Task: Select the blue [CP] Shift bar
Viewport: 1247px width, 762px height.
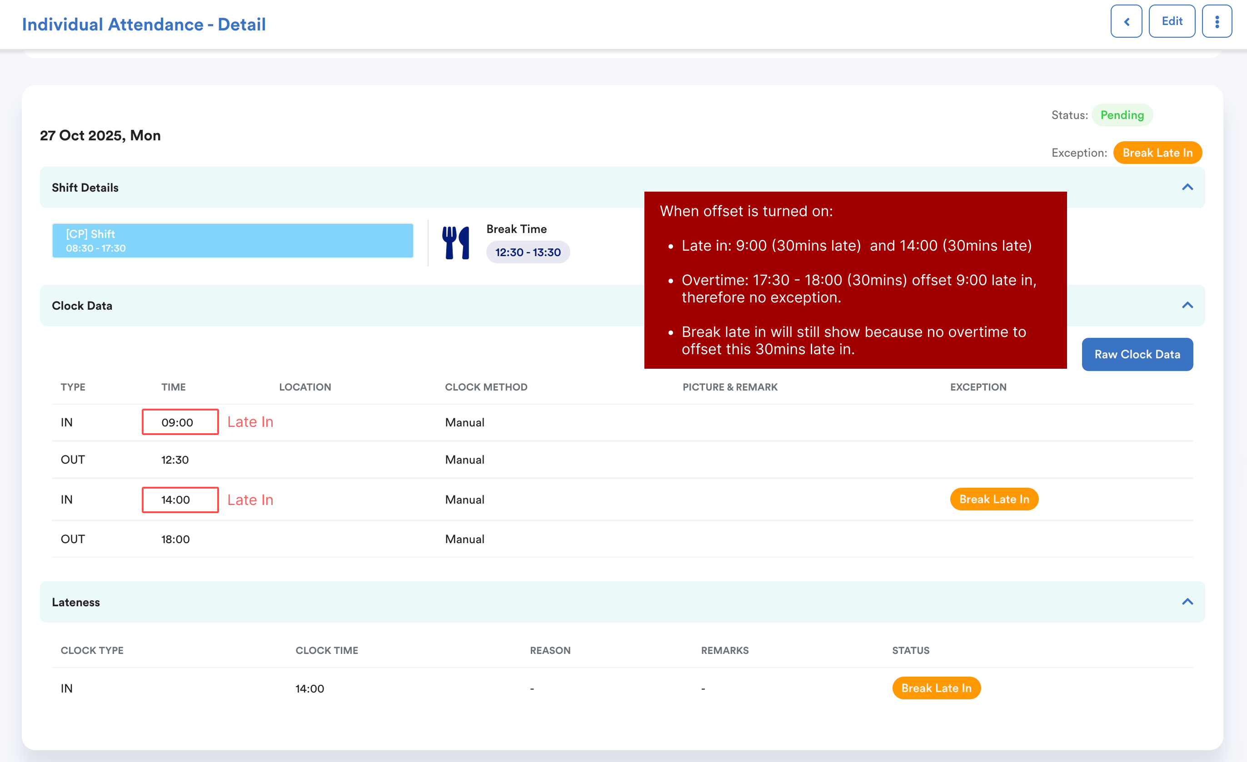Action: tap(233, 241)
